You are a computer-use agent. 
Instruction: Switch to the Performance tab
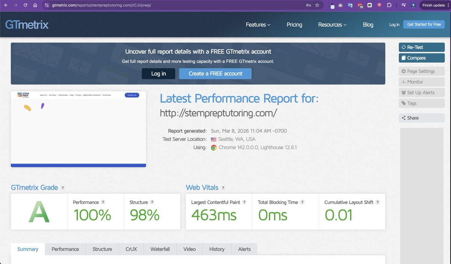(65, 249)
